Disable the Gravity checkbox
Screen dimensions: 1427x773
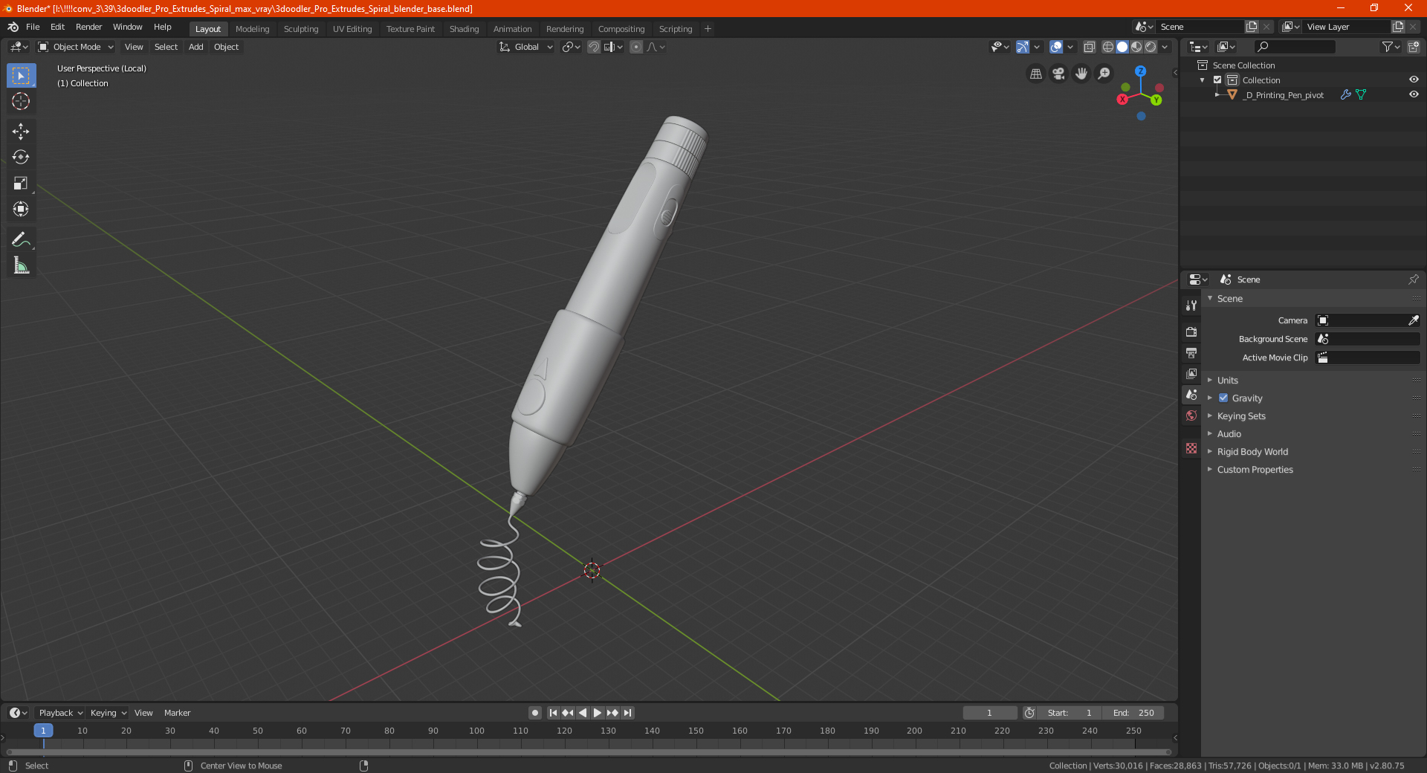[x=1223, y=398]
